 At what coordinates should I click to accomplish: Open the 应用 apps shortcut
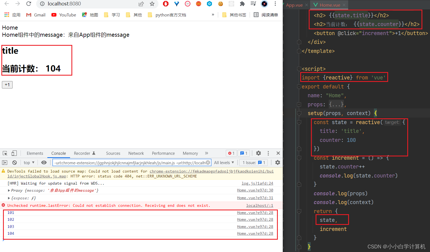pyautogui.click(x=12, y=15)
